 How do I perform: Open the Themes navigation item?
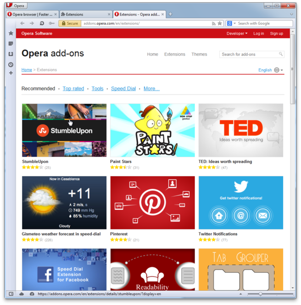point(199,54)
